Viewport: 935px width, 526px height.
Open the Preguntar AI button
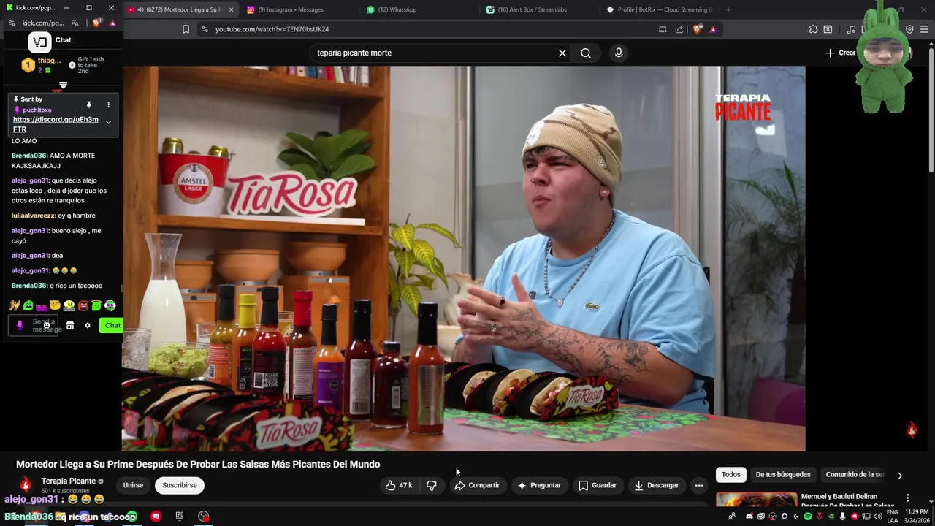point(539,485)
